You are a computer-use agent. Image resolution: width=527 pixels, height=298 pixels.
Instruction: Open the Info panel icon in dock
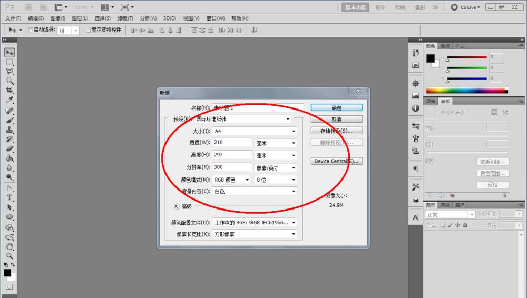coord(416,108)
